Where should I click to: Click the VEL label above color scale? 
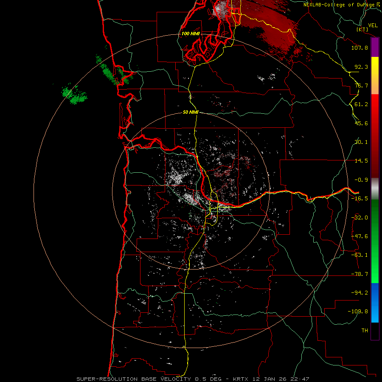click(373, 25)
